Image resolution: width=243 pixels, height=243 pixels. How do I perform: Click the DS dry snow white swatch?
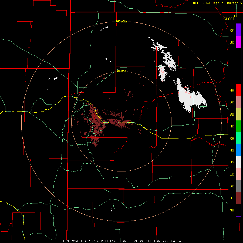click(238, 162)
